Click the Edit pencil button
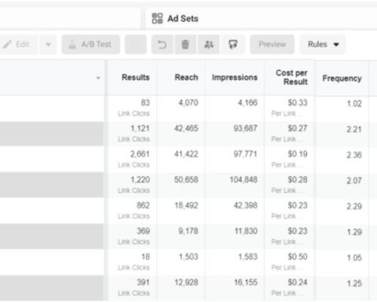This screenshot has width=377, height=302. pos(19,45)
